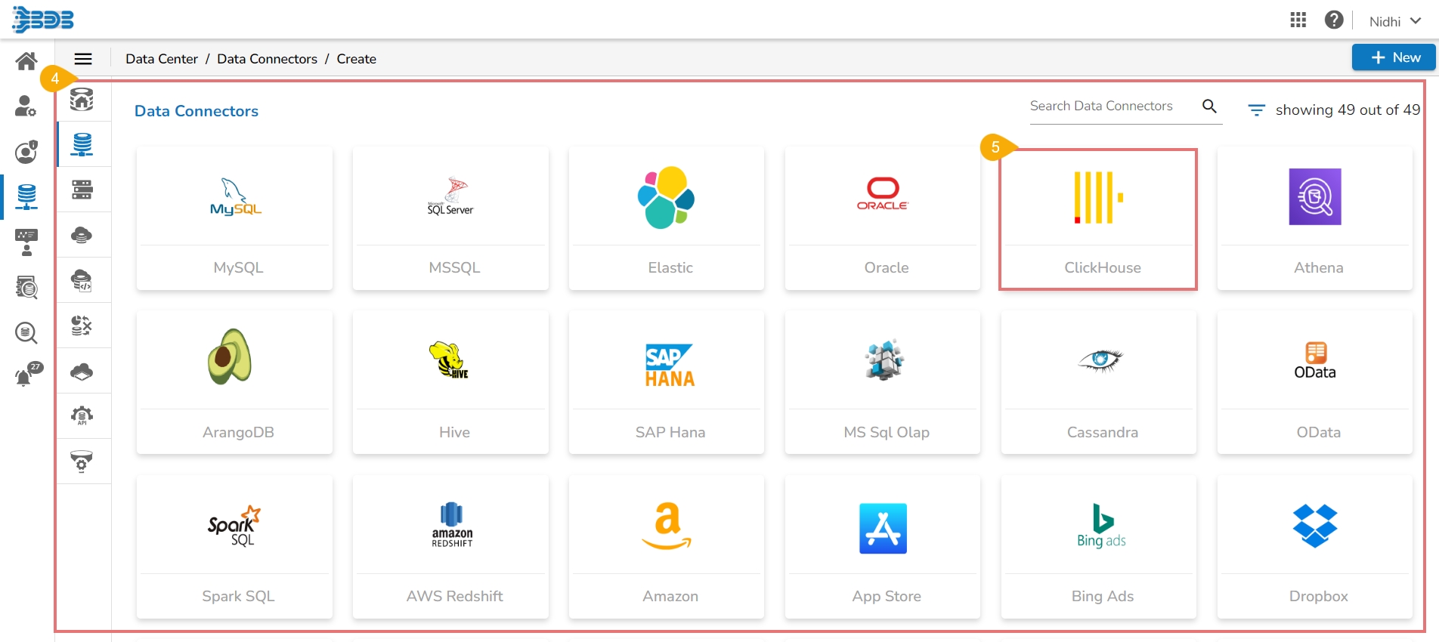This screenshot has height=642, width=1439.
Task: Toggle the hamburger menu beside the breadcrumb
Action: pyautogui.click(x=83, y=59)
